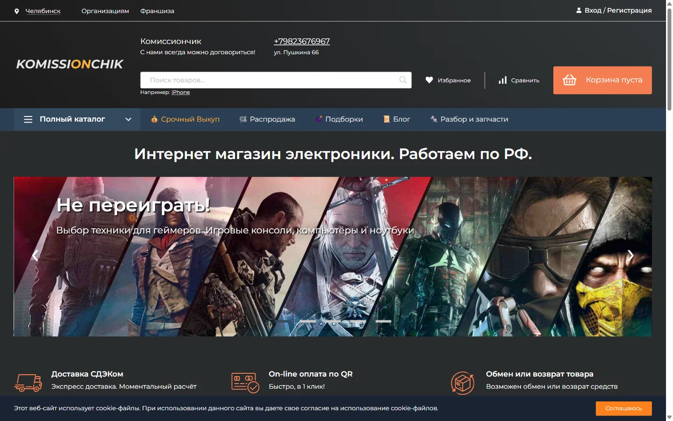Click the Подборки icon
The height and width of the screenshot is (421, 673).
[319, 119]
